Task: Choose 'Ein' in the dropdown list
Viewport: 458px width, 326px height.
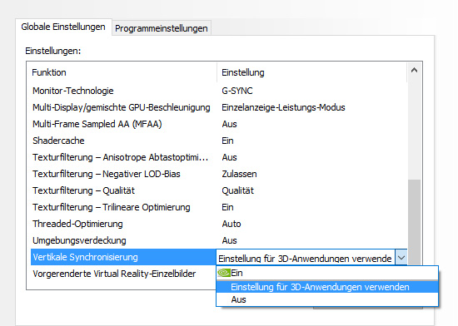Action: [327, 273]
